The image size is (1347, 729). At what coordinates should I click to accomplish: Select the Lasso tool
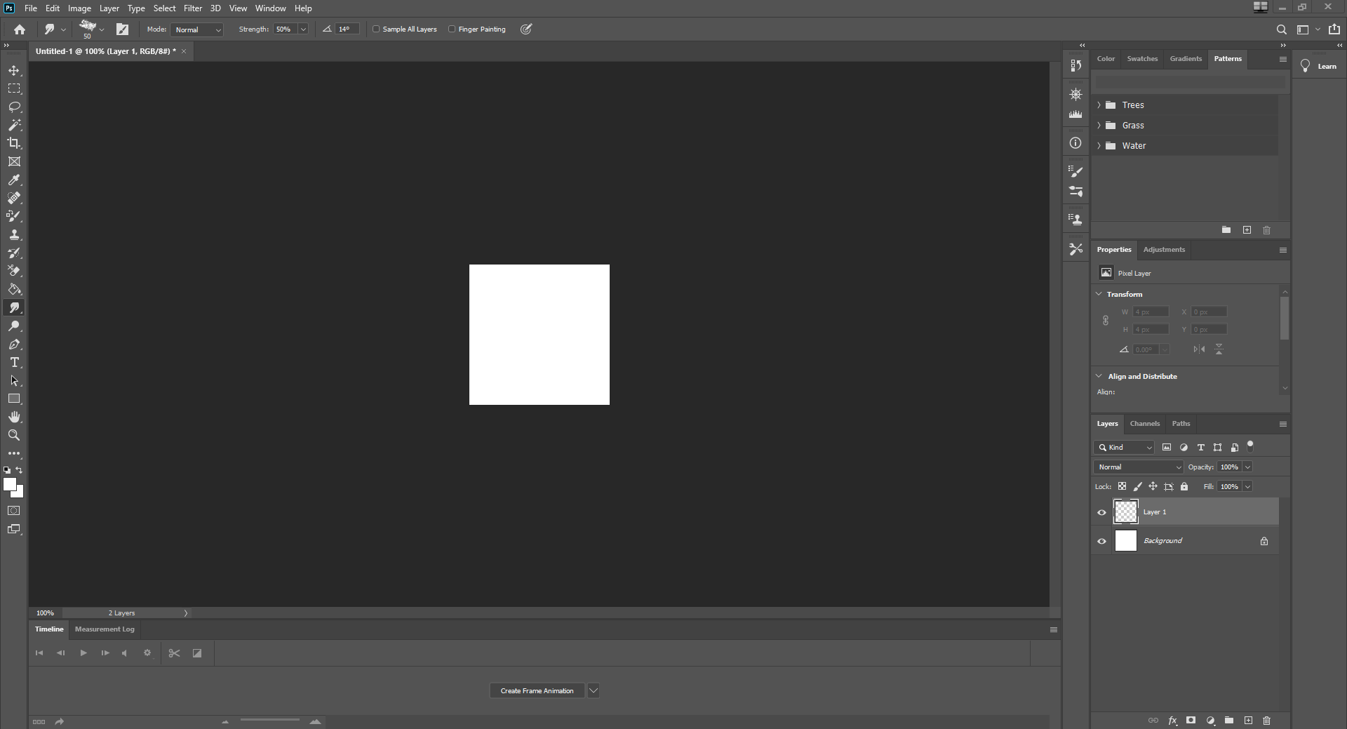[x=14, y=107]
